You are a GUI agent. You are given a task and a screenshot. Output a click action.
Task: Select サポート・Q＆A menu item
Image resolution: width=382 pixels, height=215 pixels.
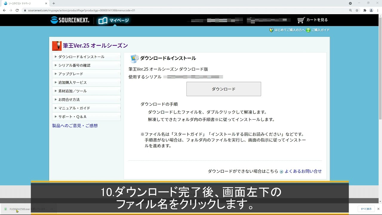pos(87,117)
